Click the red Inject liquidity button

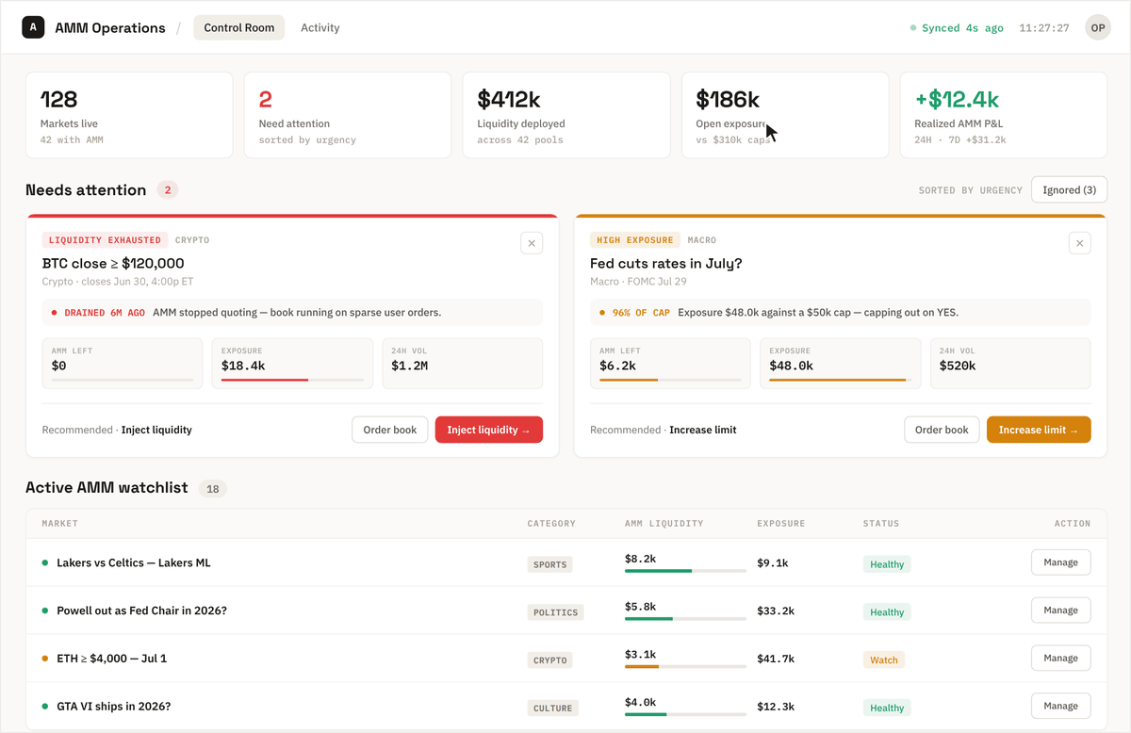489,430
